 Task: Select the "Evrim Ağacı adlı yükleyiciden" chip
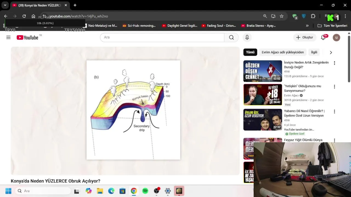[x=283, y=52]
